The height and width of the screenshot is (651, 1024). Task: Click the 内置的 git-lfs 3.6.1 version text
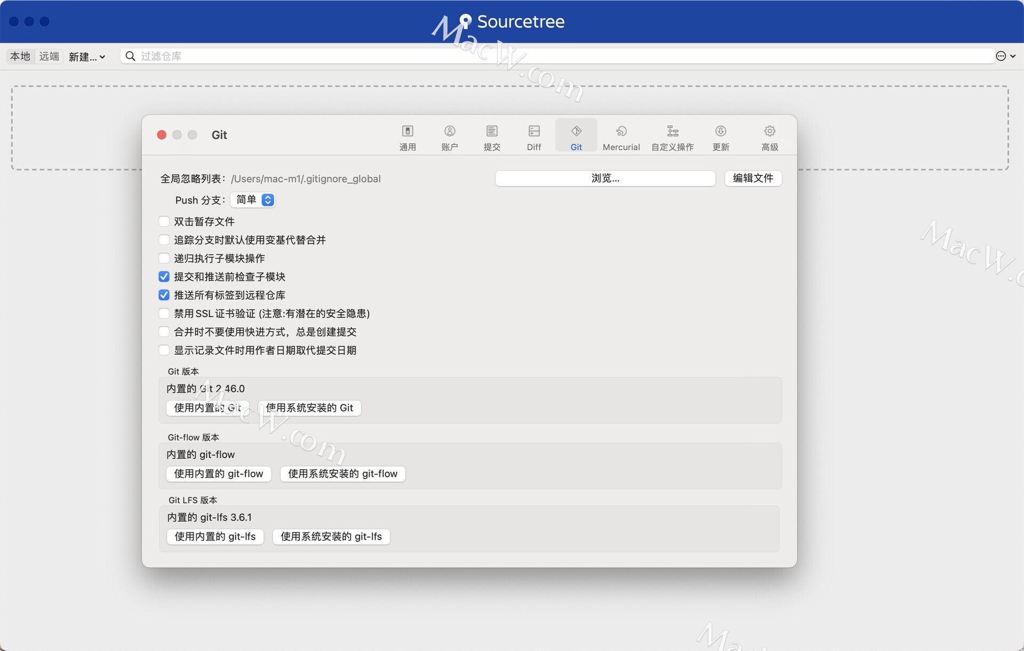209,517
